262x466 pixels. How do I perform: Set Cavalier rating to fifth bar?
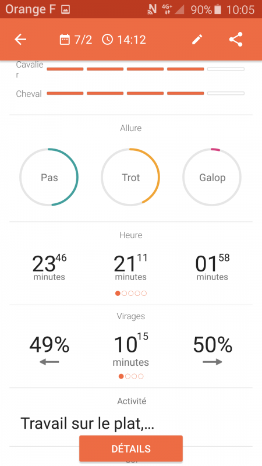226,69
